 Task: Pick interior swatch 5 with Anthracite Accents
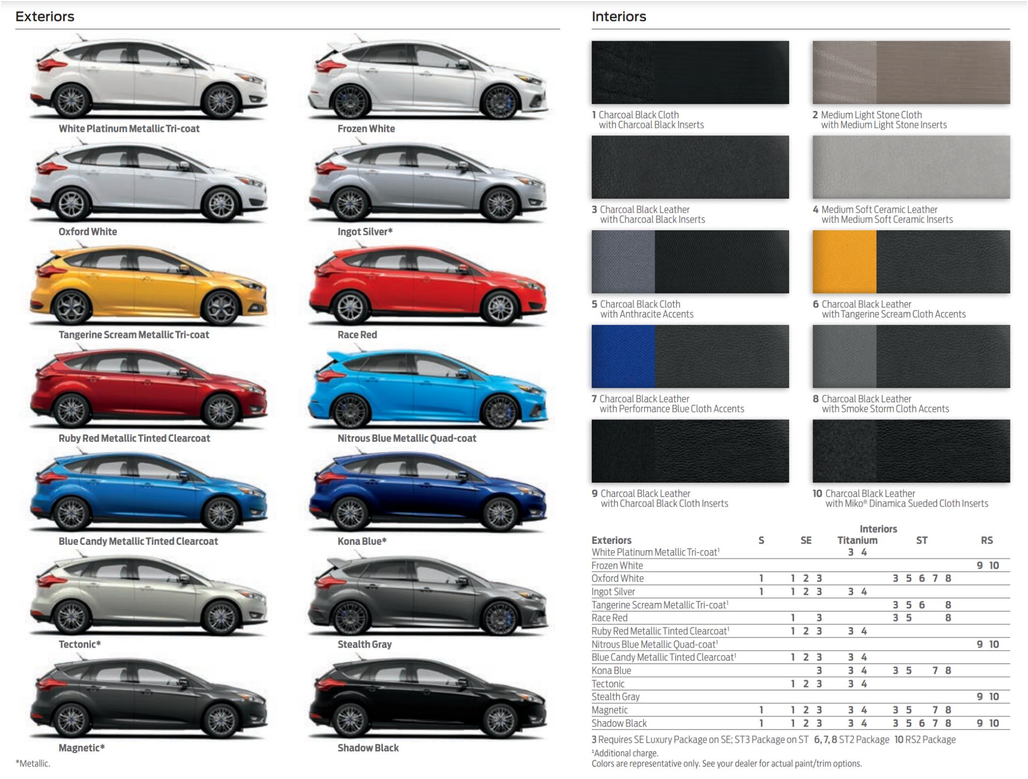[x=690, y=262]
